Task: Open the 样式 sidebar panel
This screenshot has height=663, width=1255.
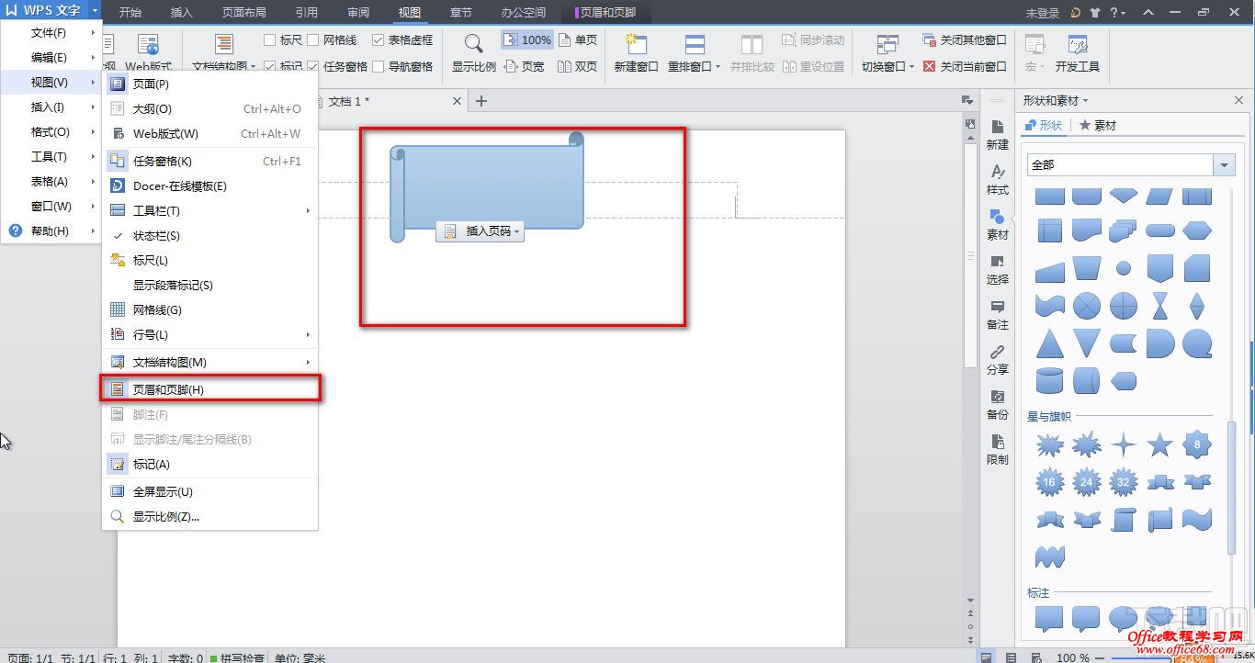Action: (998, 179)
